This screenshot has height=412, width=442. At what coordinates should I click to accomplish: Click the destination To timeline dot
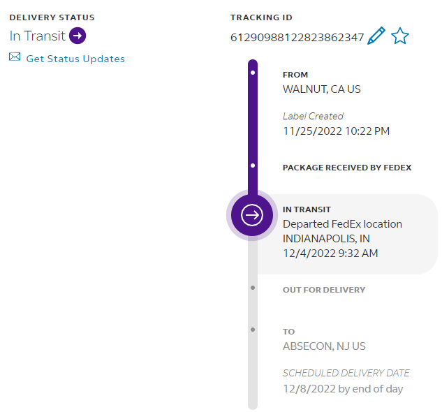pos(252,329)
